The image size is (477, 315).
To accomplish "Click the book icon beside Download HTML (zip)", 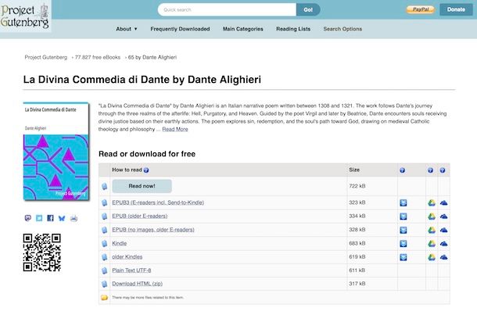I will click(x=104, y=284).
